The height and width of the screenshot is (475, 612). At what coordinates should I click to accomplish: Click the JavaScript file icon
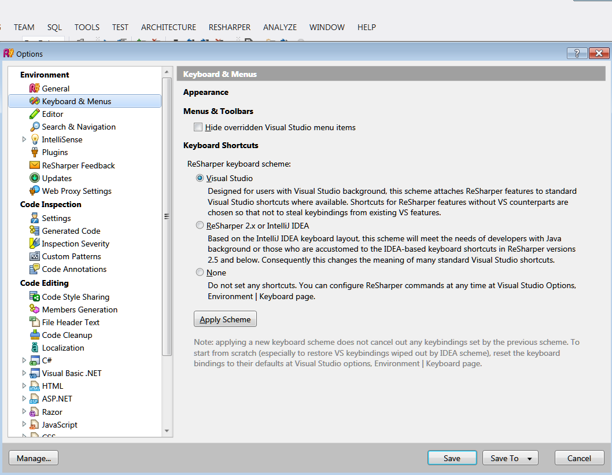[x=35, y=424]
